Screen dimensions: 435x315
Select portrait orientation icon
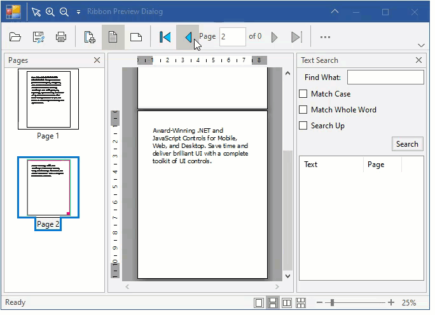(x=113, y=37)
